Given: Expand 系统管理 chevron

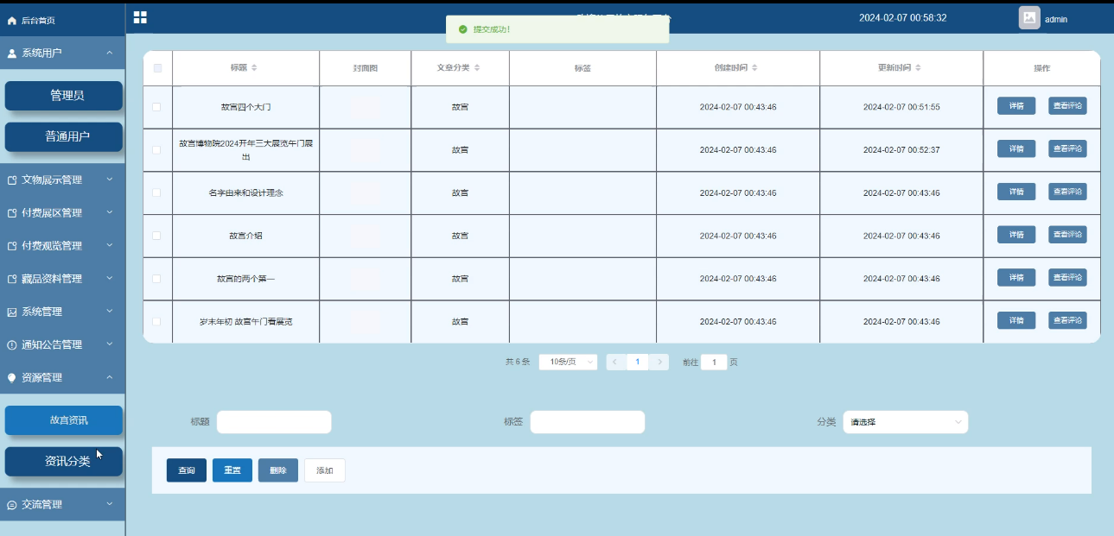Looking at the screenshot, I should click(110, 311).
